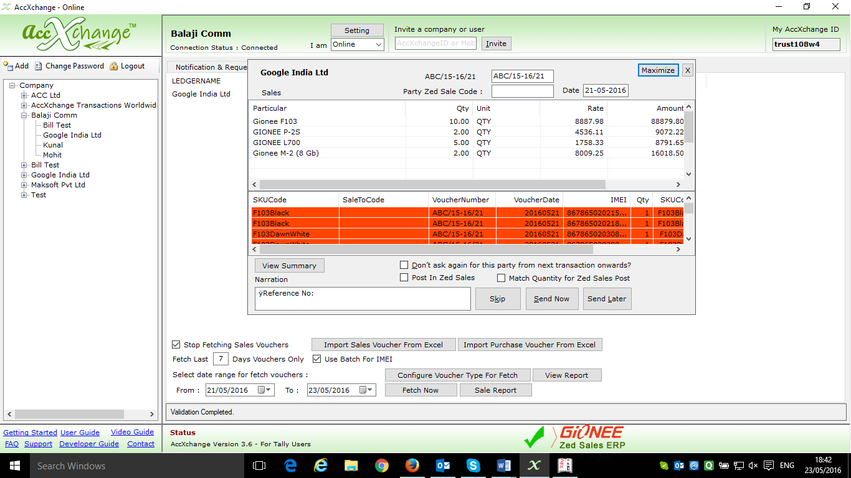851x478 pixels.
Task: Expand ACC Ltd tree node
Action: coord(24,95)
